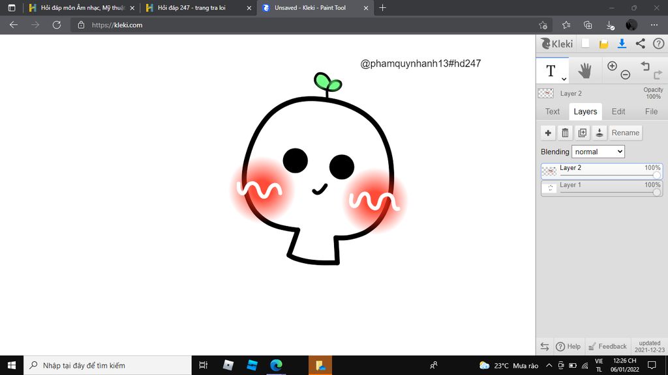
Task: Open Microsoft Edge from the taskbar
Action: (276, 365)
